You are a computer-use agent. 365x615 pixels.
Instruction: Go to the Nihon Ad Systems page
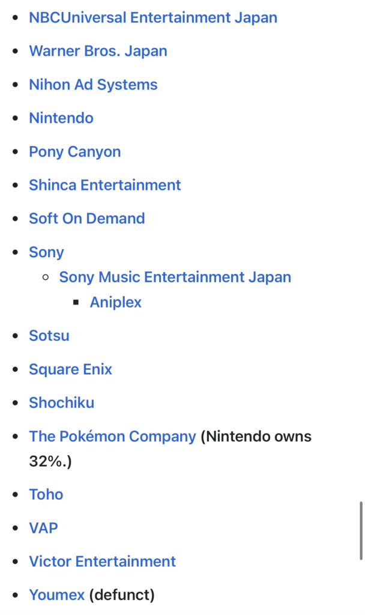pos(93,85)
